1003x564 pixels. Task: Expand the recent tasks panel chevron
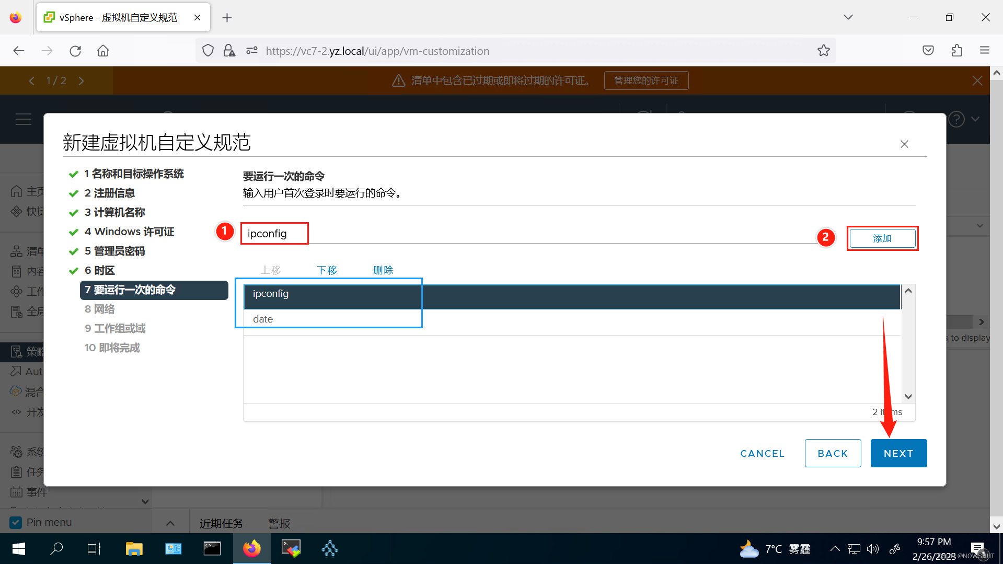[170, 523]
